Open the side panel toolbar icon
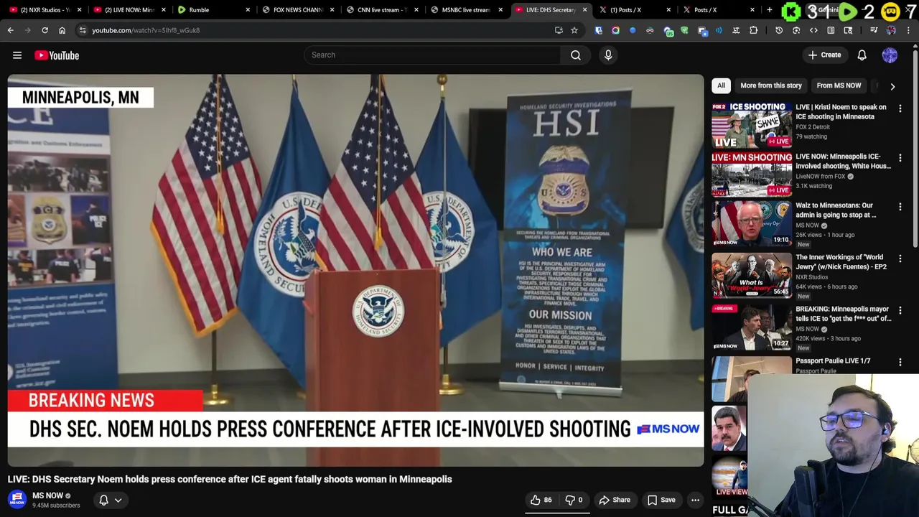Viewport: 919px width, 517px height. point(831,30)
